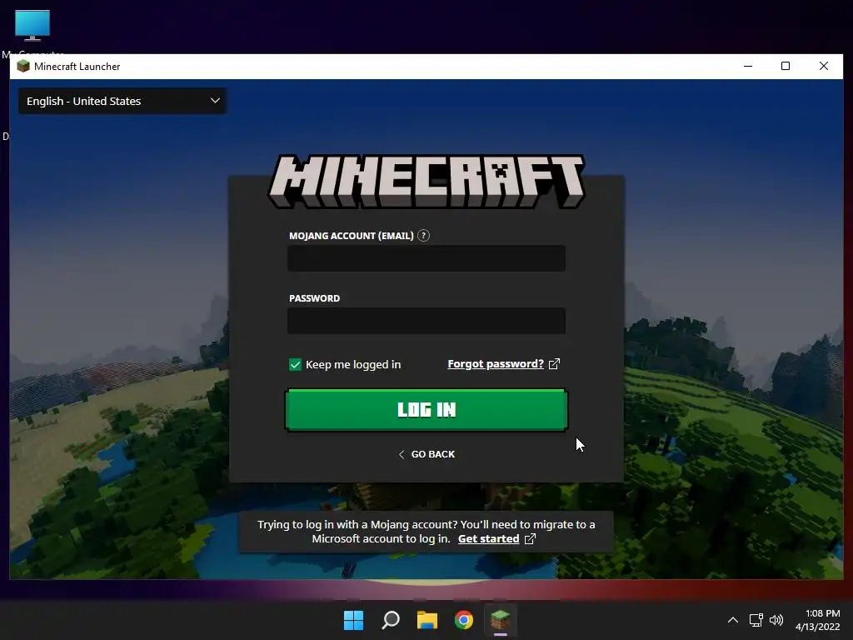
Task: Click the Minecraft Launcher title bar icon
Action: [x=22, y=67]
